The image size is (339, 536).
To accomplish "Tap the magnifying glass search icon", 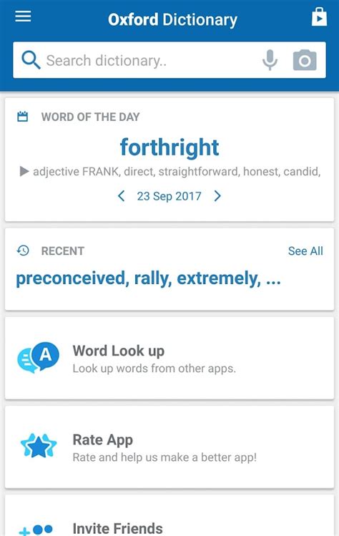I will (31, 60).
